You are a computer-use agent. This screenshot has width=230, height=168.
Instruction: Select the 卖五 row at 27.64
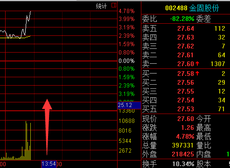coord(186,28)
